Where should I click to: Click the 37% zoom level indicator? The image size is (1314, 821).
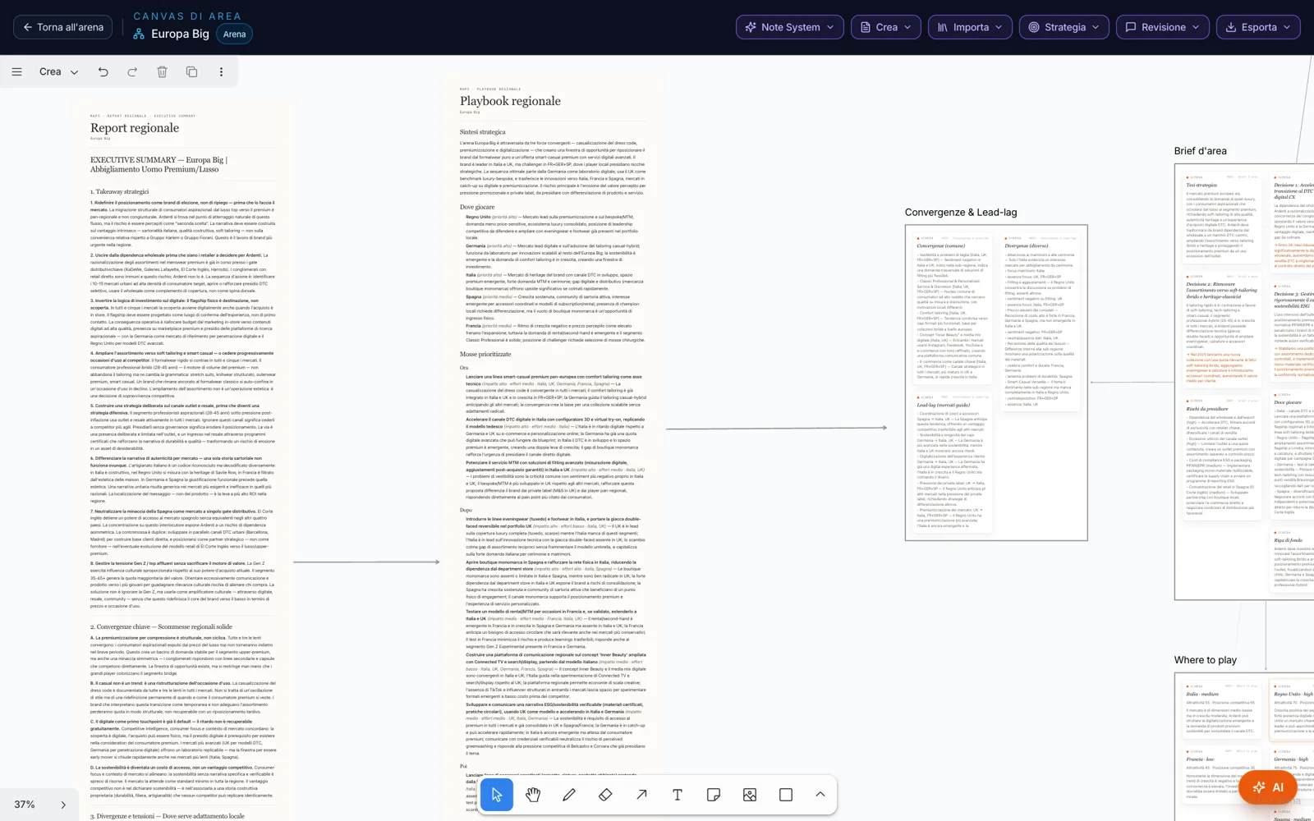point(25,805)
